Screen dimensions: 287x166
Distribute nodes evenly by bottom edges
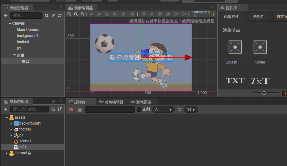(x=160, y=14)
